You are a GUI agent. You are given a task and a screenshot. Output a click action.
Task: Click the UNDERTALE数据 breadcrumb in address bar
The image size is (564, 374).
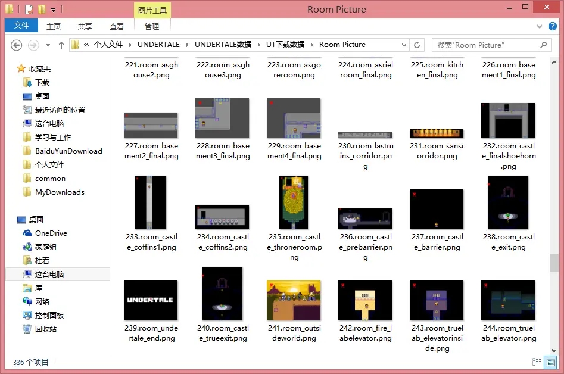[223, 45]
